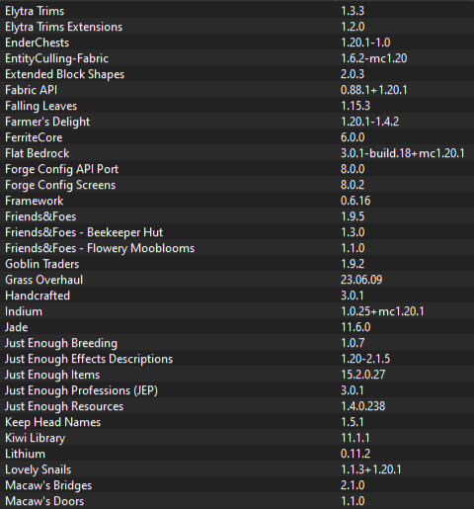
Task: Click version 1.5.1 cell
Action: (353, 422)
